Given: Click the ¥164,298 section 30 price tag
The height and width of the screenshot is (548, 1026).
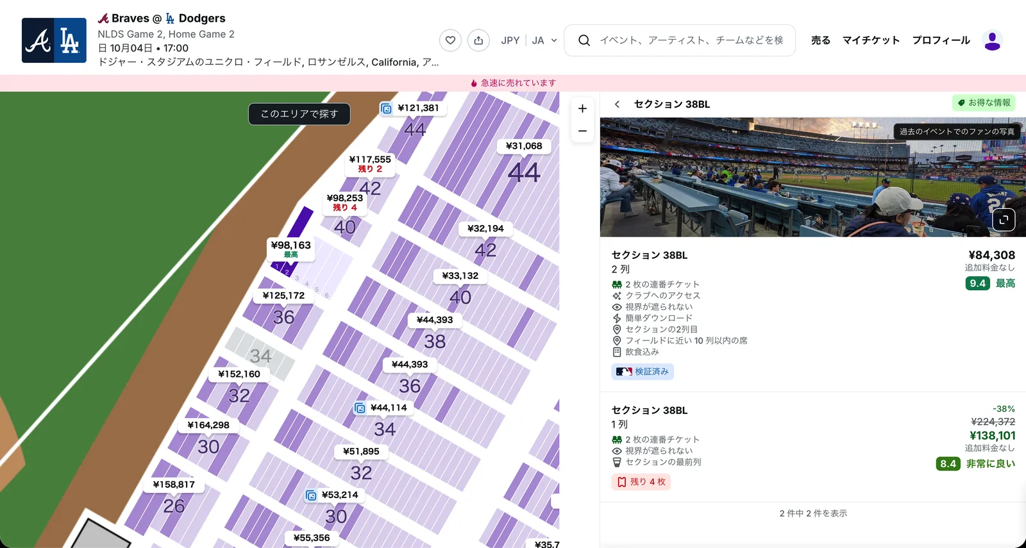Looking at the screenshot, I should point(208,425).
